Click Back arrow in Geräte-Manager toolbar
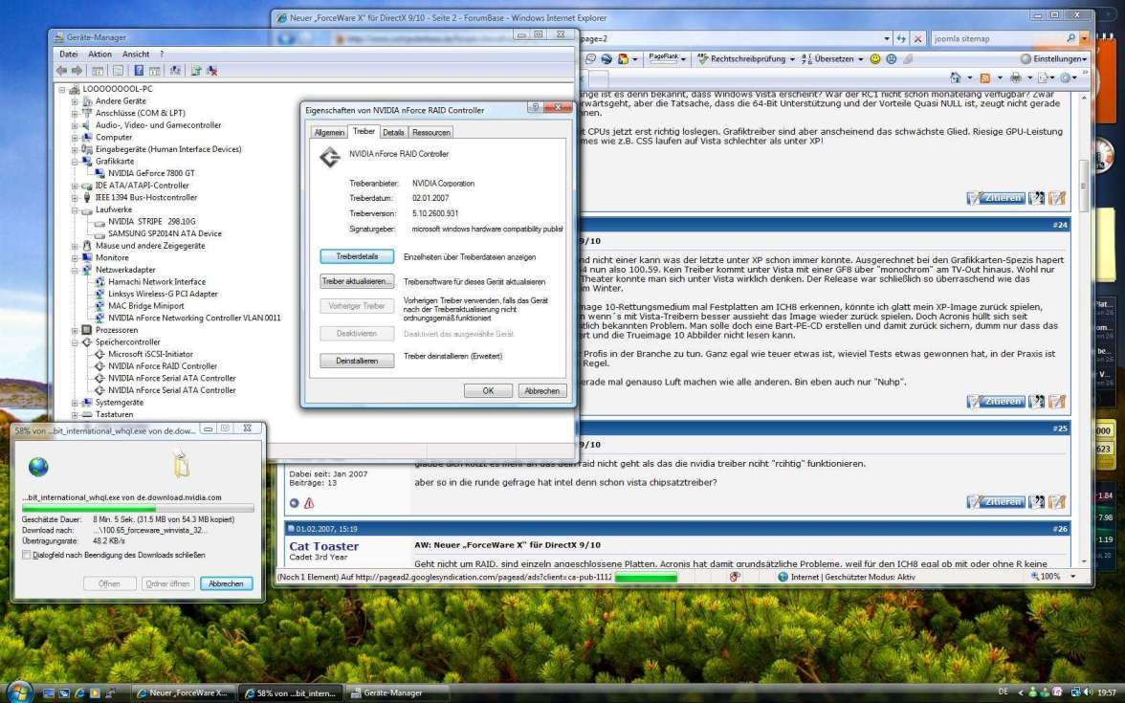 click(61, 71)
